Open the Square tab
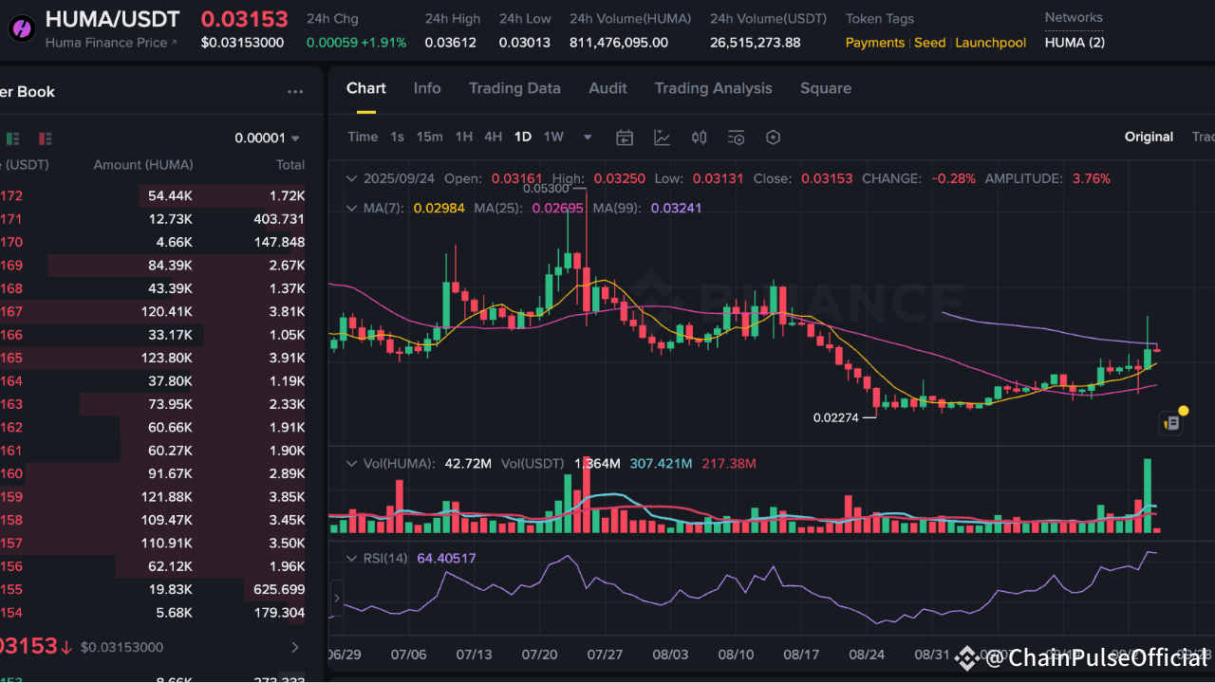The image size is (1215, 683). click(x=826, y=88)
